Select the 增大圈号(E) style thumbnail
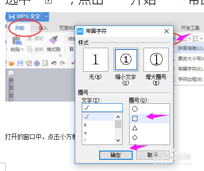Viewport: 204px width, 171px height. tap(156, 59)
